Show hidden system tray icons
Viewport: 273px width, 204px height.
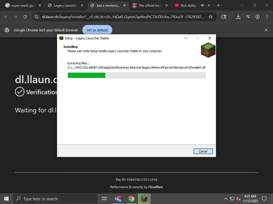[226, 199]
